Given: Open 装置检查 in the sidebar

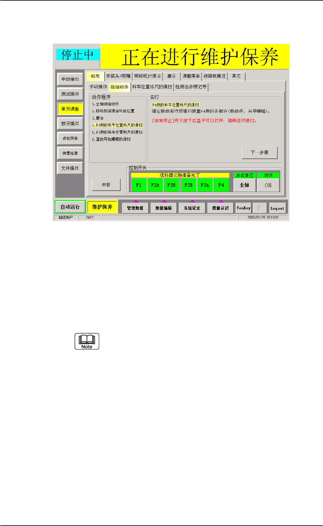Looking at the screenshot, I should pyautogui.click(x=70, y=153).
